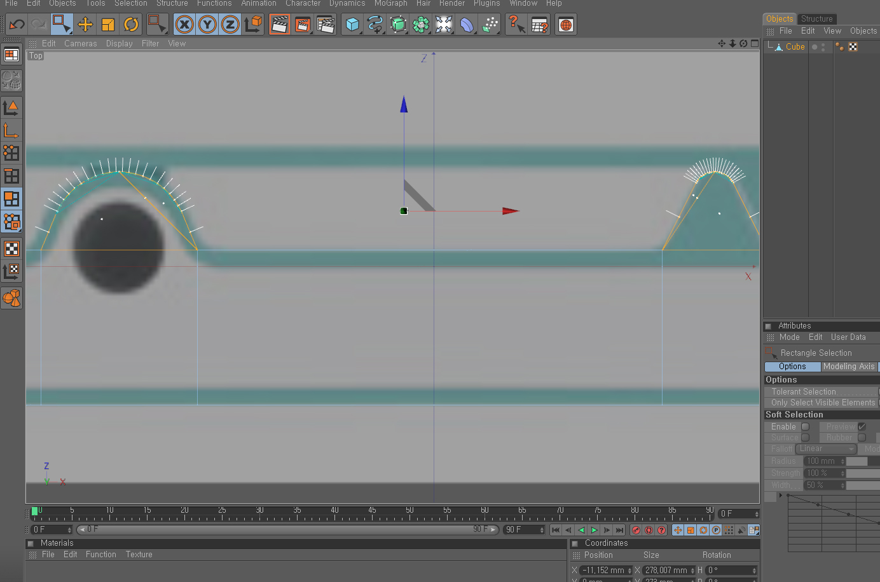Toggle X axis lock

point(184,25)
